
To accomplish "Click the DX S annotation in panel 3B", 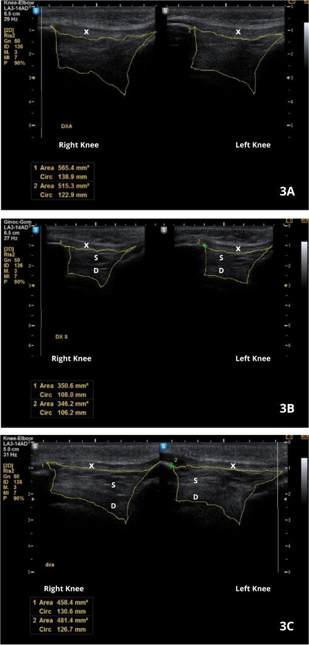I will click(62, 336).
